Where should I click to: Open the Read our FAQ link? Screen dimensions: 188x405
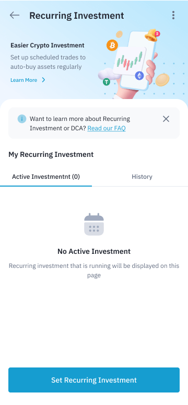coord(107,128)
